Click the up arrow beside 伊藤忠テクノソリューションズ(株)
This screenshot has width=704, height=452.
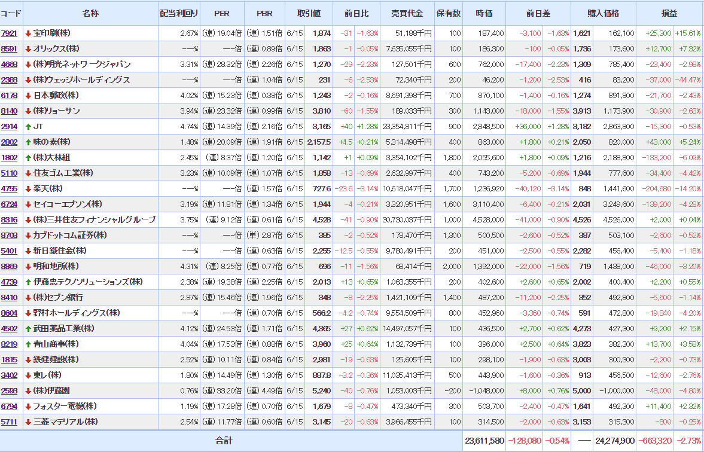point(28,282)
